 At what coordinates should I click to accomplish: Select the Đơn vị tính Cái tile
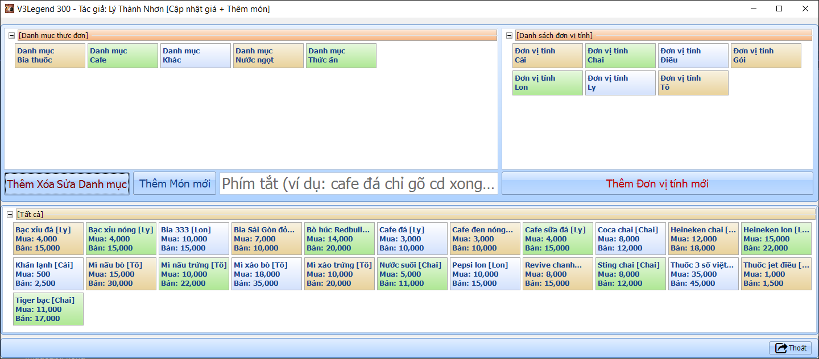[548, 56]
